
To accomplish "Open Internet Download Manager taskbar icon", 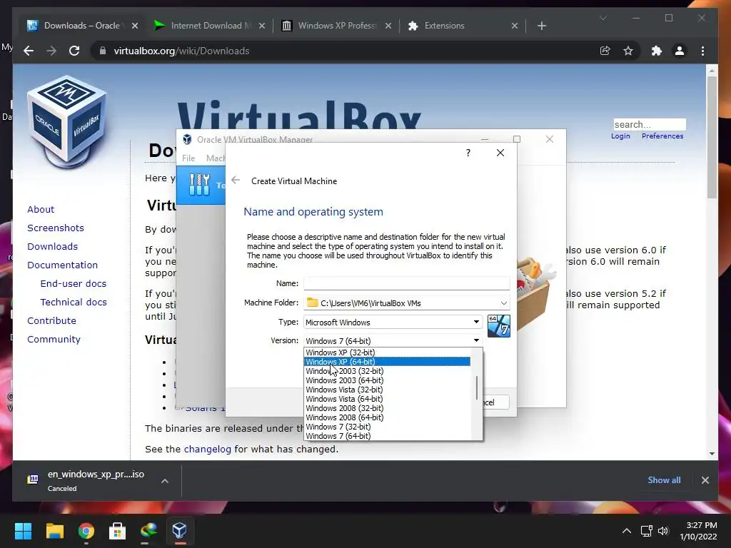I will coord(148,531).
